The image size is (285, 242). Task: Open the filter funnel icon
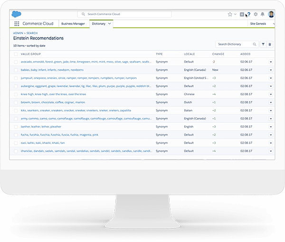[263, 44]
